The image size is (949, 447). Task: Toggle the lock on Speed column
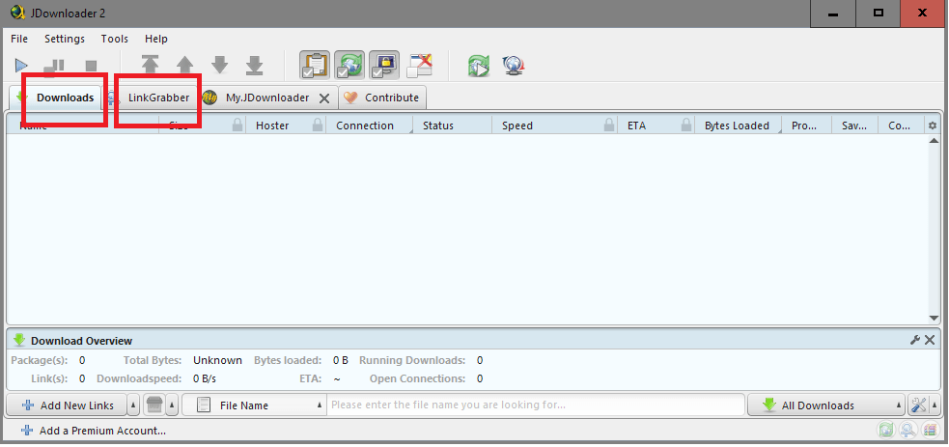point(610,126)
